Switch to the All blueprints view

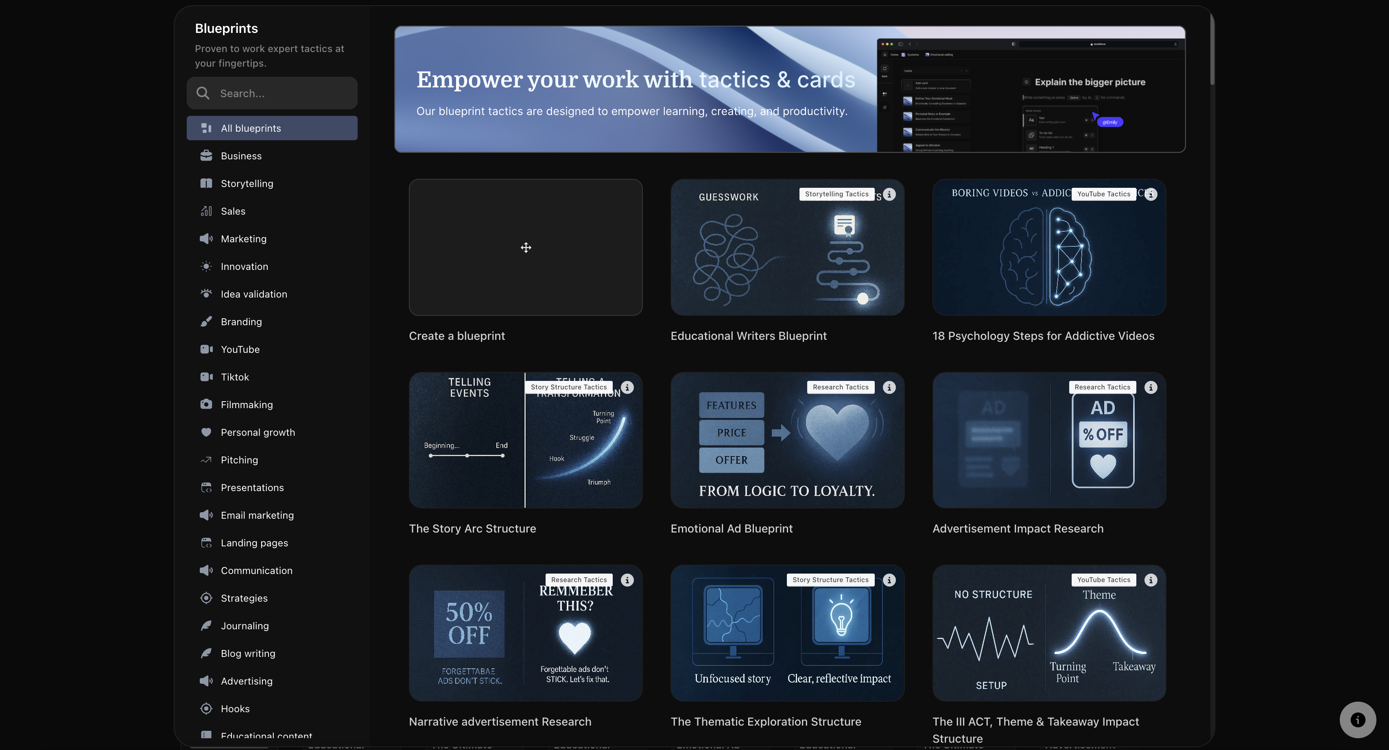[x=251, y=128]
